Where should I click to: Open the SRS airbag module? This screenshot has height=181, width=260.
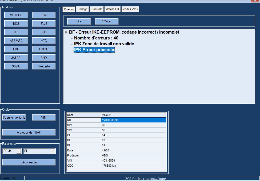(x=44, y=32)
